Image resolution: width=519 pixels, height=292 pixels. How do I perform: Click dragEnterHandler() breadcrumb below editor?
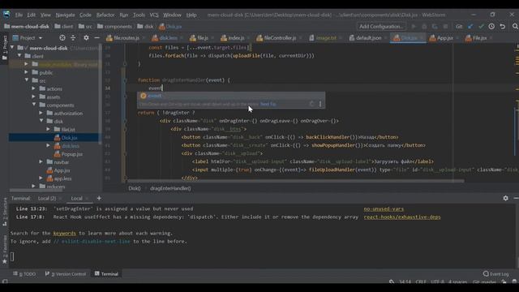tap(170, 188)
